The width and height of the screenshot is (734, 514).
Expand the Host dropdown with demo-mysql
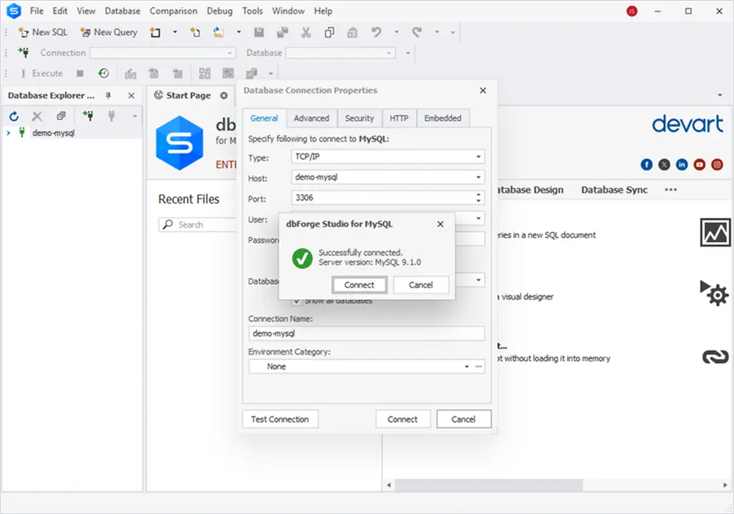pos(479,178)
